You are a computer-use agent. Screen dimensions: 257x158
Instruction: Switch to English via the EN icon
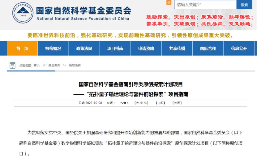tap(169, 3)
